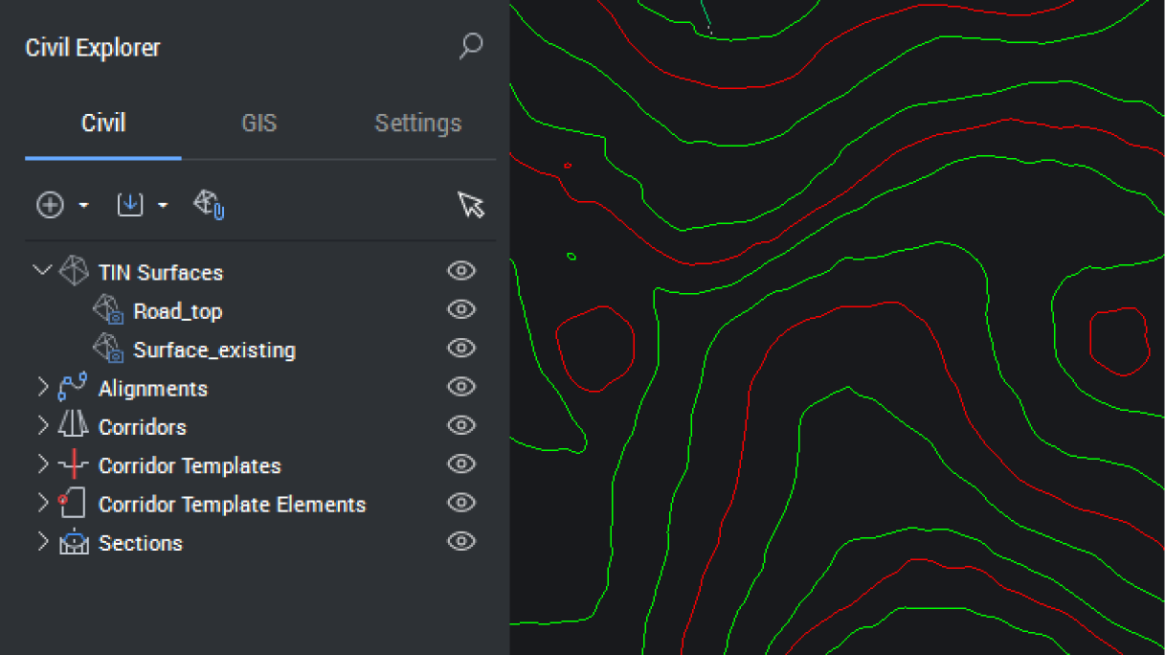
Task: Select the Corridor Templates label
Action: pyautogui.click(x=190, y=466)
